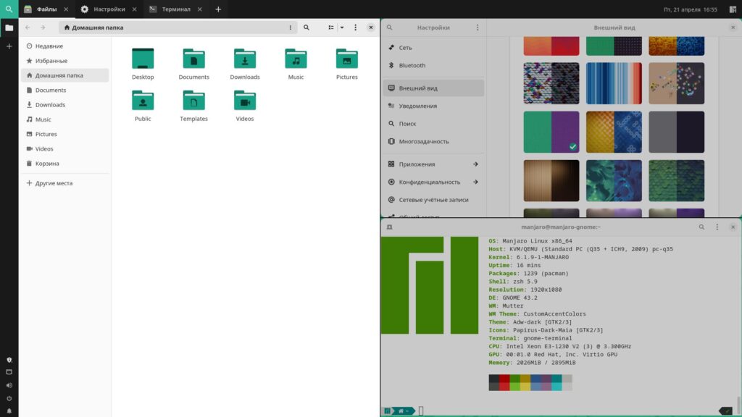The height and width of the screenshot is (417, 742).
Task: Click the volume icon in left panel
Action: click(x=9, y=385)
